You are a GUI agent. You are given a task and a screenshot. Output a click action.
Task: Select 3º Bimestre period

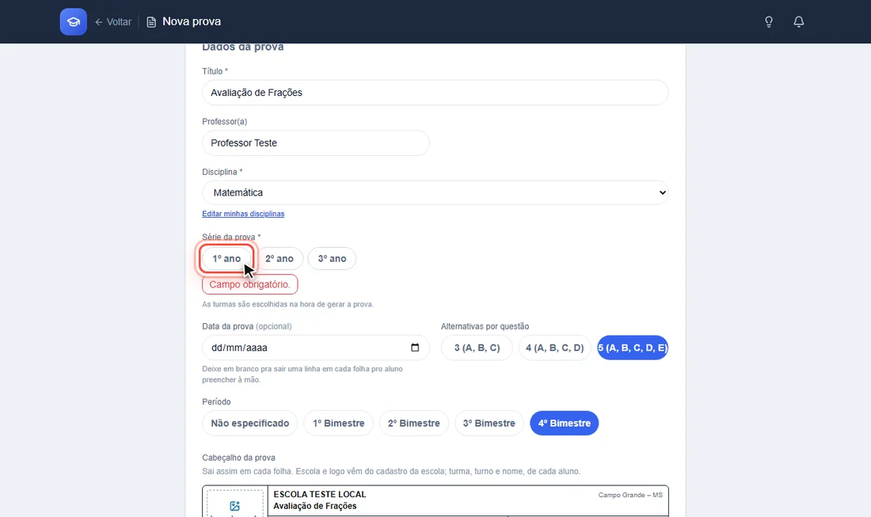[x=489, y=423]
